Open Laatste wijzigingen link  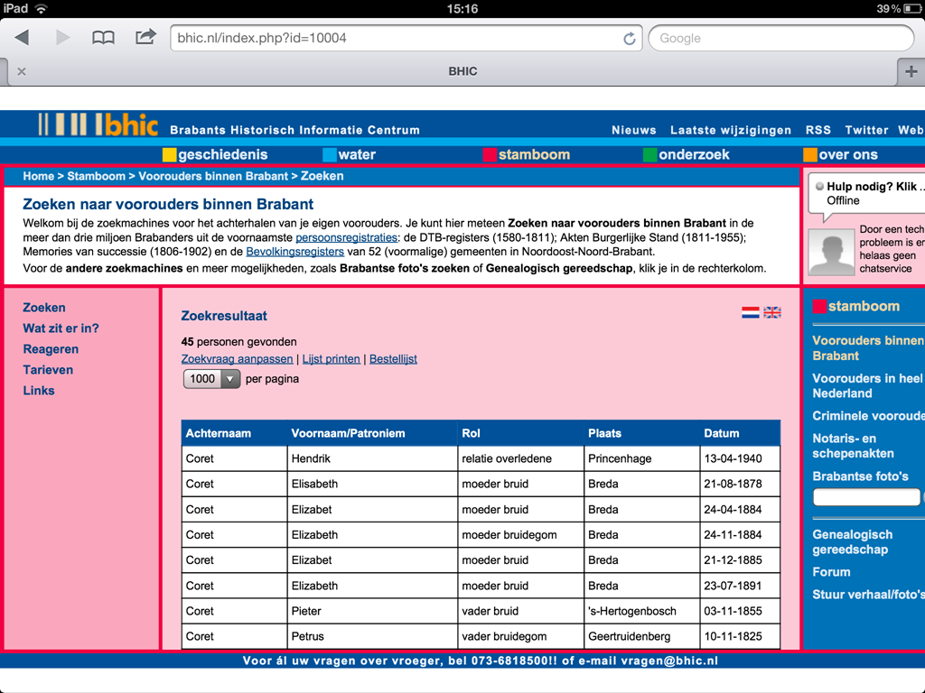730,130
